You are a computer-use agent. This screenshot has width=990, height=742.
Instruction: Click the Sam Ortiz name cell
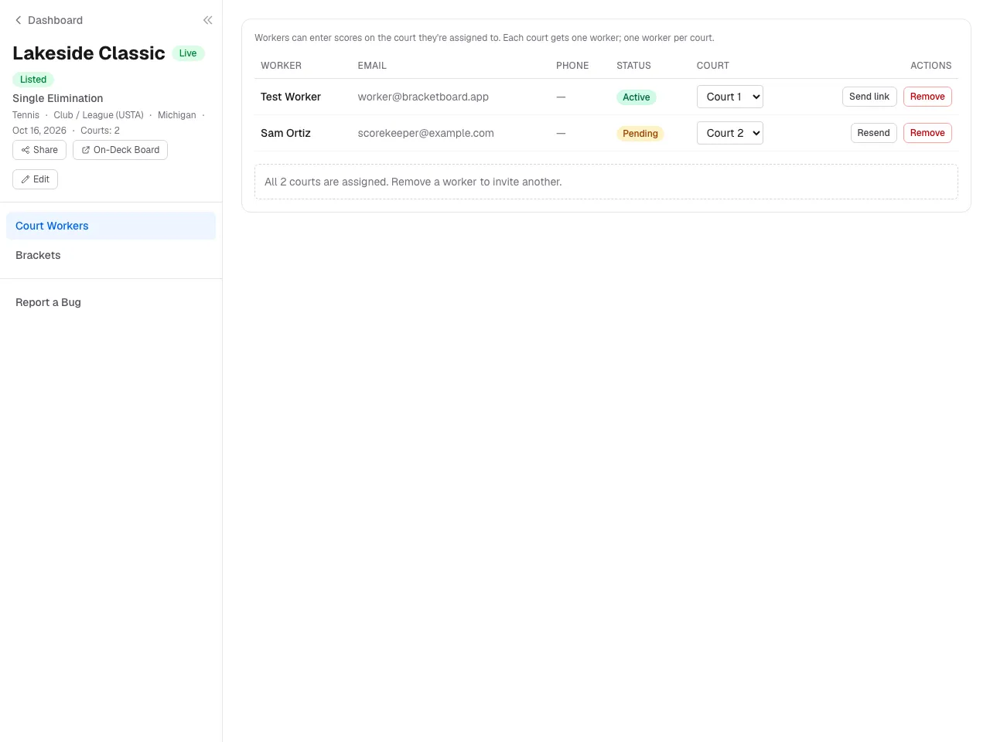pyautogui.click(x=285, y=133)
